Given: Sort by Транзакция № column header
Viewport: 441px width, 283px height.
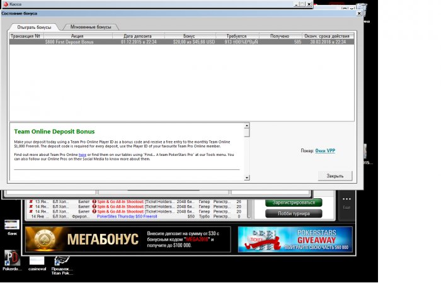Looking at the screenshot, I should 26,36.
